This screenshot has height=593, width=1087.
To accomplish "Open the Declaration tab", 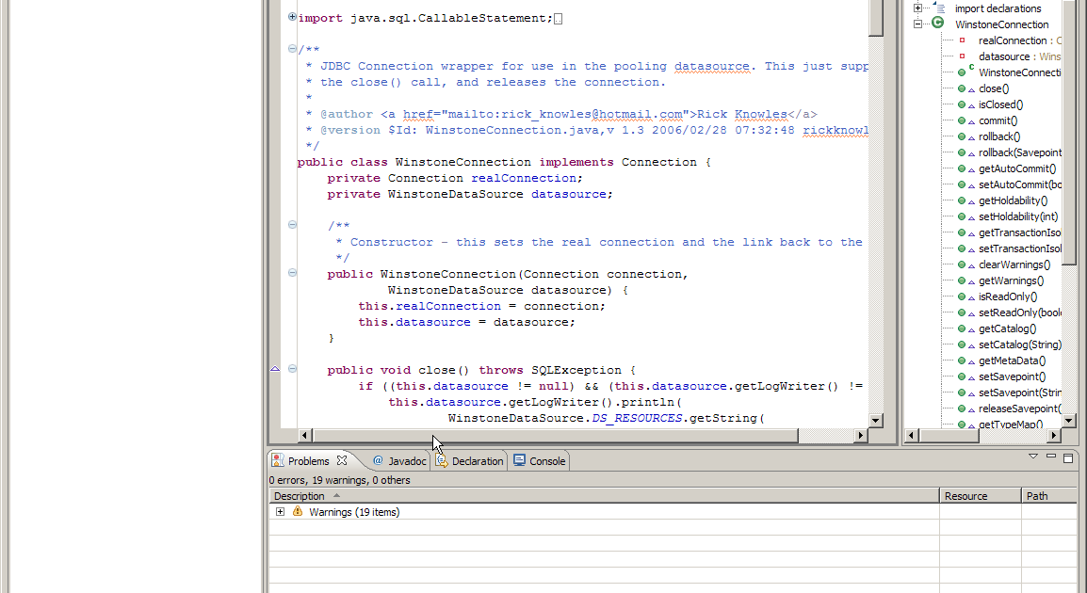I will [x=478, y=461].
